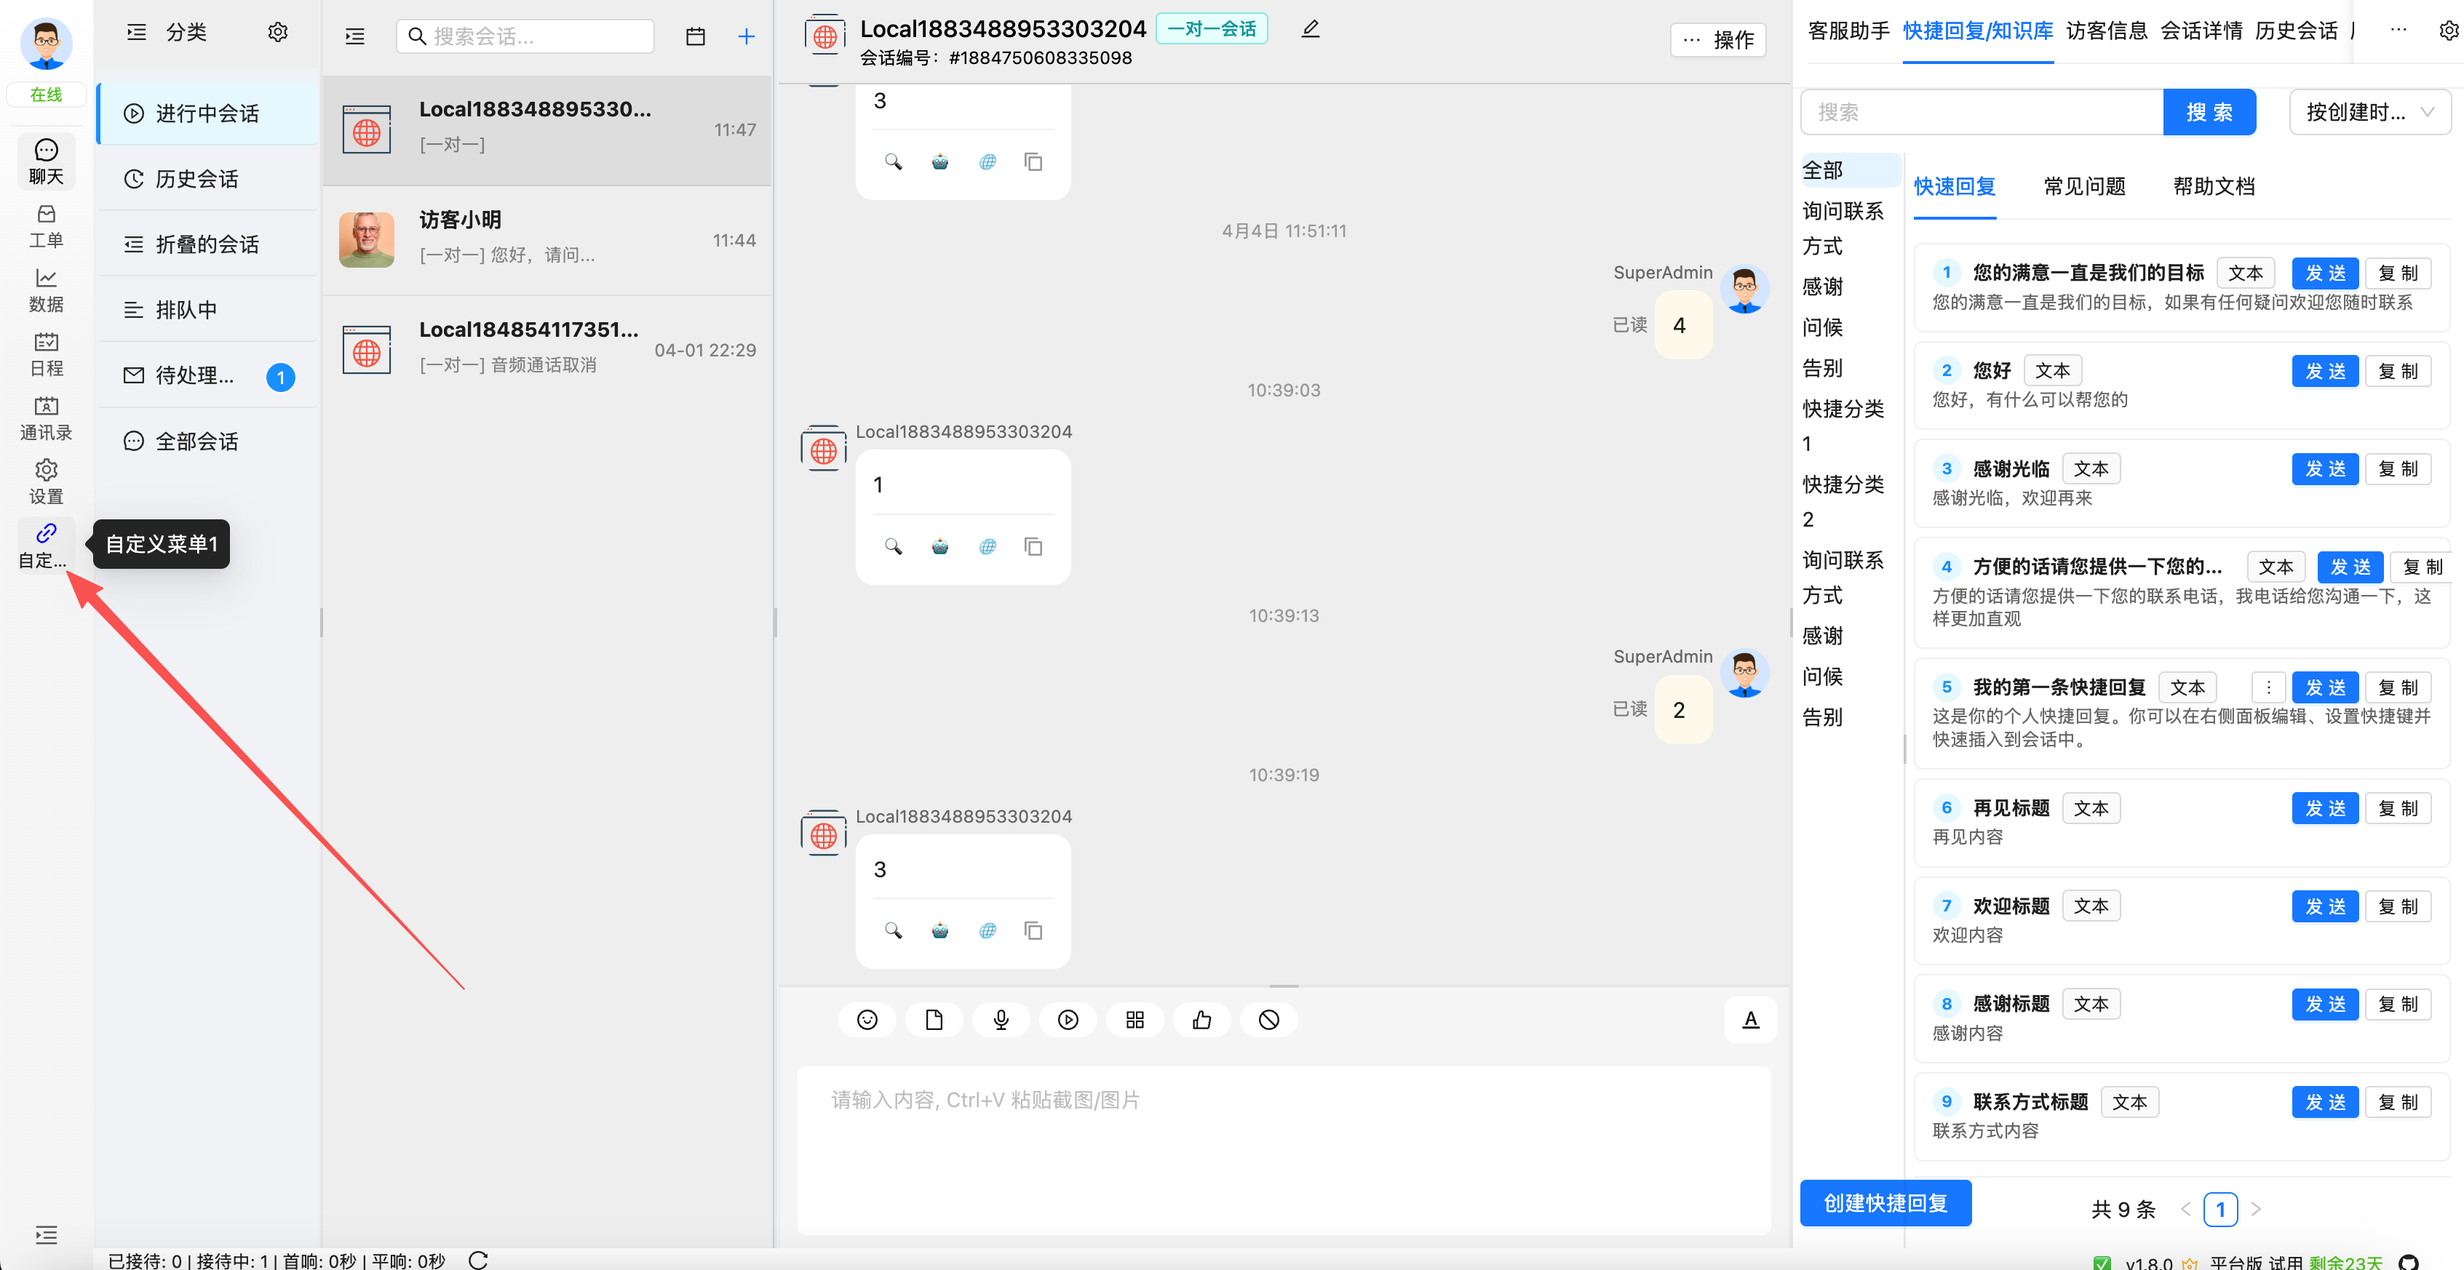2464x1270 pixels.
Task: Toggle the 在线 online status badge
Action: pos(46,94)
